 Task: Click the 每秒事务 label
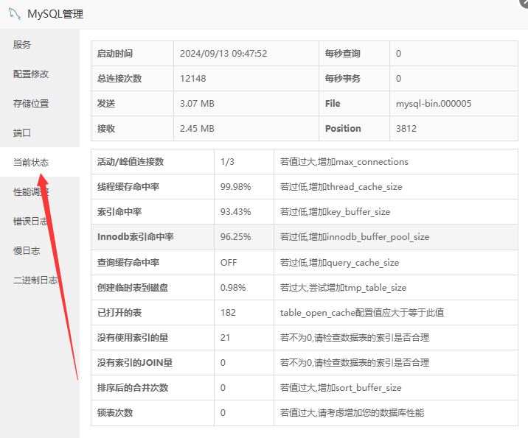pos(342,78)
